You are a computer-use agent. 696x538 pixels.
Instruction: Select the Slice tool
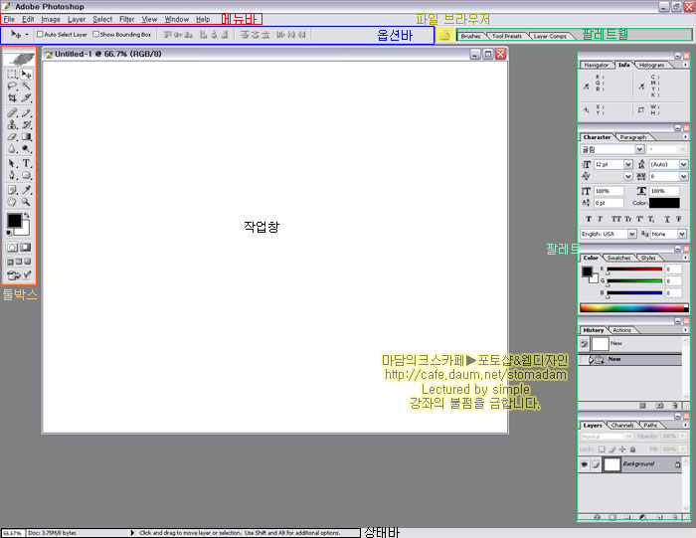26,97
